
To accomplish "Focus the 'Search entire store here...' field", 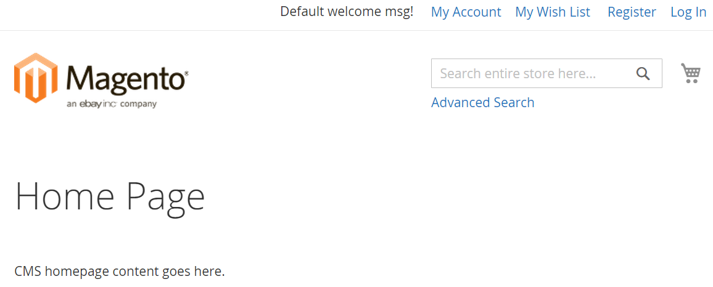I will pyautogui.click(x=530, y=74).
